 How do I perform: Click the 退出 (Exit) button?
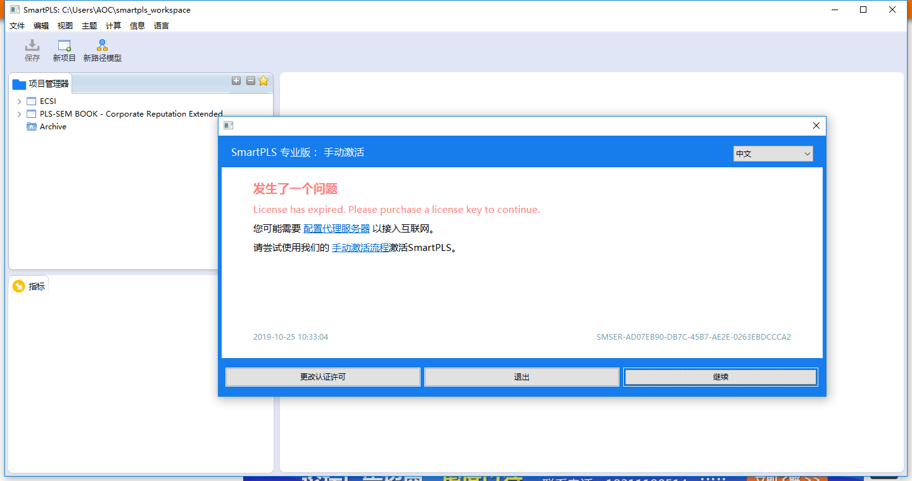click(522, 377)
